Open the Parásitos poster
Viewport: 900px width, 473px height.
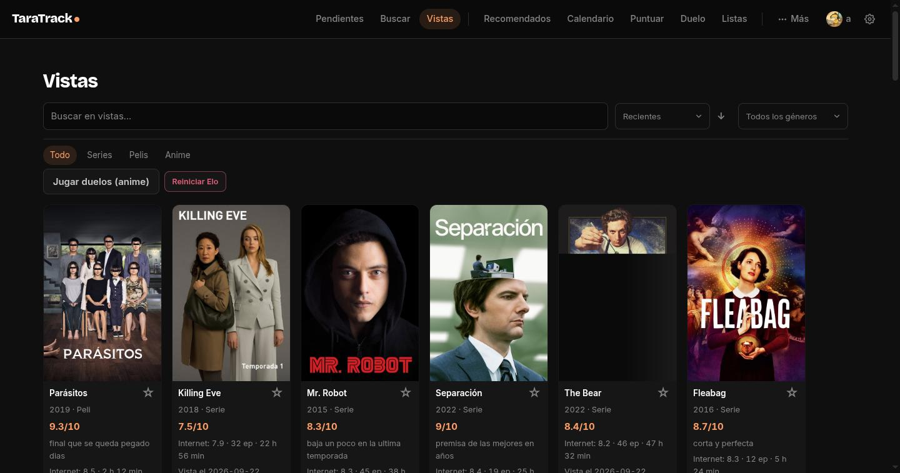[102, 293]
